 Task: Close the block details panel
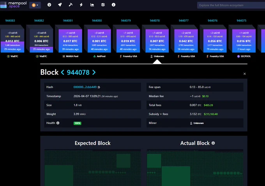[245, 74]
